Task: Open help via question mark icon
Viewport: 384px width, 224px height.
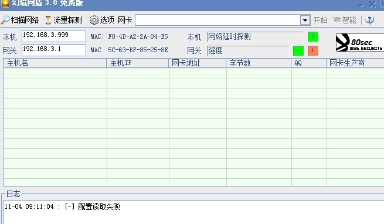Action: pos(369,20)
